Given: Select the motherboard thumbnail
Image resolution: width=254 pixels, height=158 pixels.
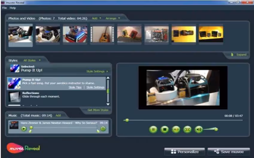Looking at the screenshot, I should (157, 34).
